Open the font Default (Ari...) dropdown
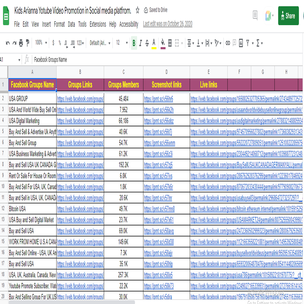The image size is (304, 304). point(100,43)
